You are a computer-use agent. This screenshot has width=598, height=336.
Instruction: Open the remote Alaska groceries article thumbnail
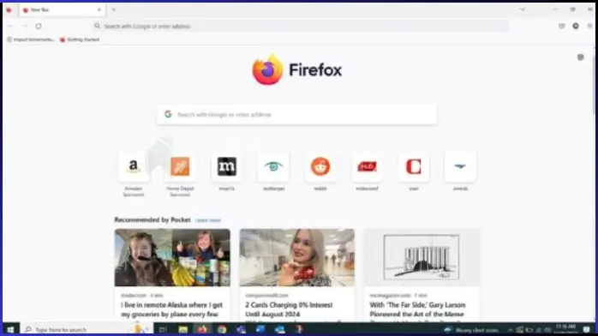[172, 257]
